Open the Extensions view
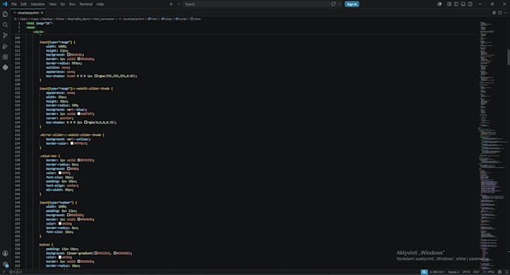 click(x=5, y=57)
